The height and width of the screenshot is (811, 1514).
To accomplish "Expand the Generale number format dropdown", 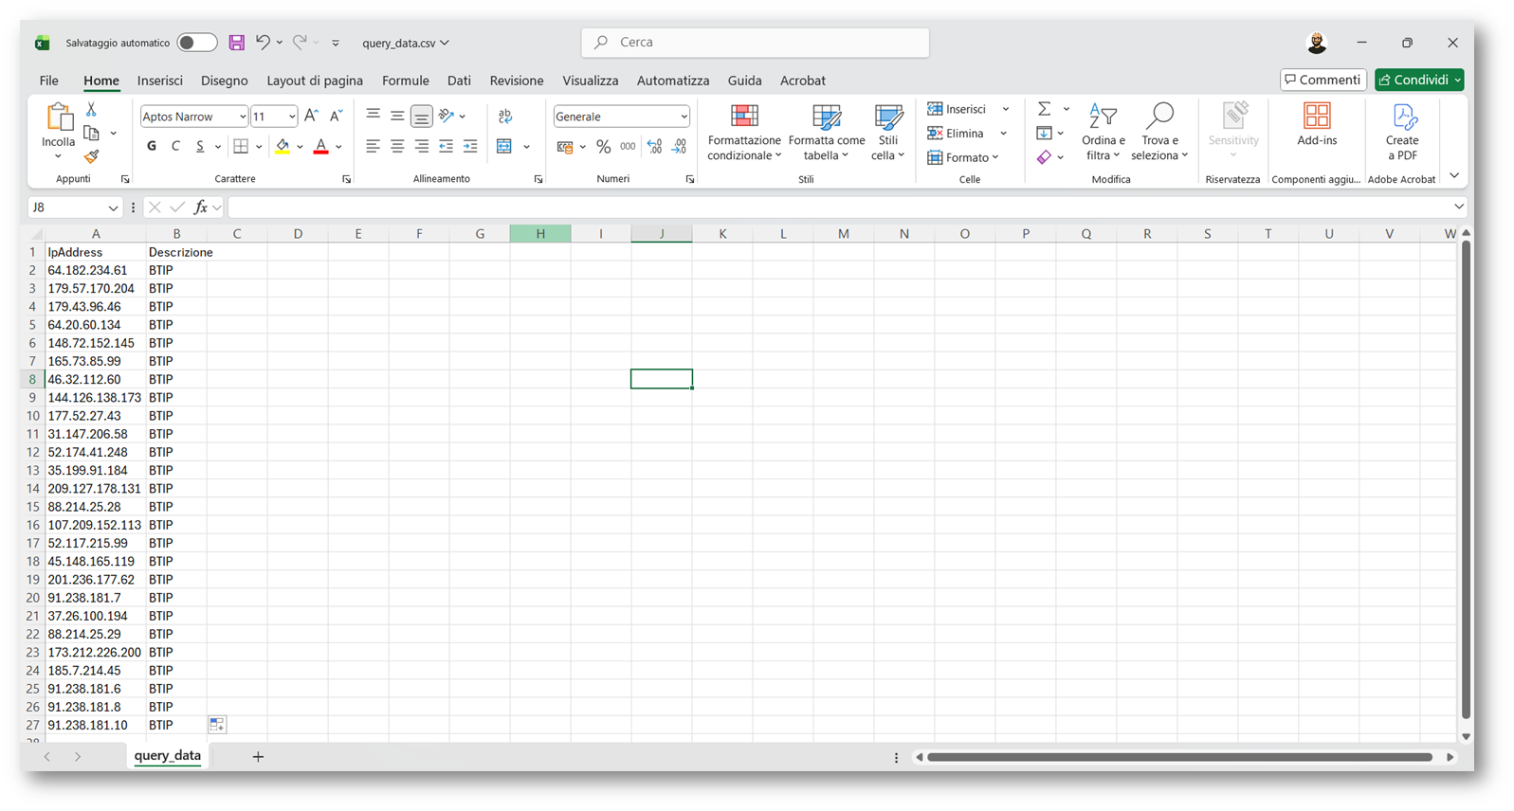I will (x=684, y=117).
